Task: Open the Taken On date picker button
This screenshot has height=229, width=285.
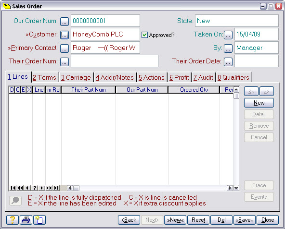Action: click(228, 35)
